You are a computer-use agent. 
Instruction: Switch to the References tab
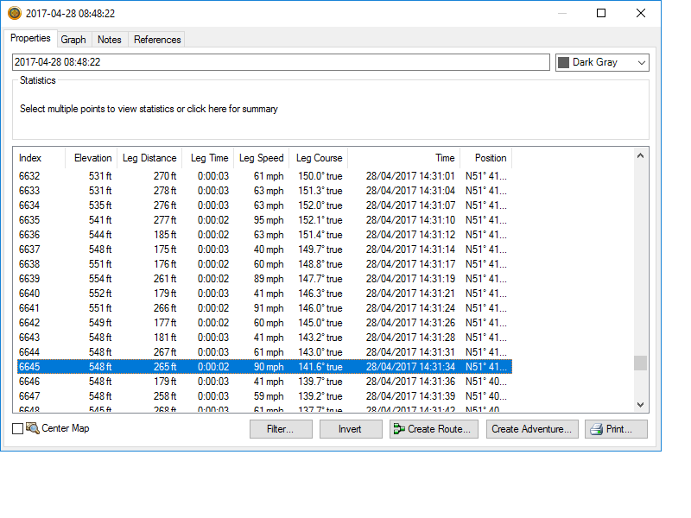click(x=157, y=40)
